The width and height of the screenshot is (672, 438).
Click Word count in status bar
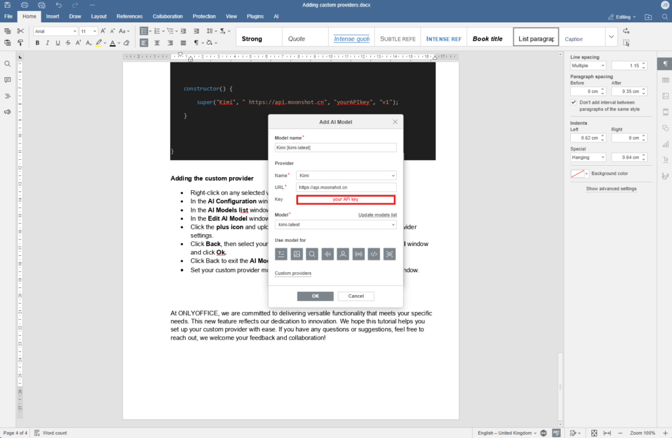(x=51, y=433)
